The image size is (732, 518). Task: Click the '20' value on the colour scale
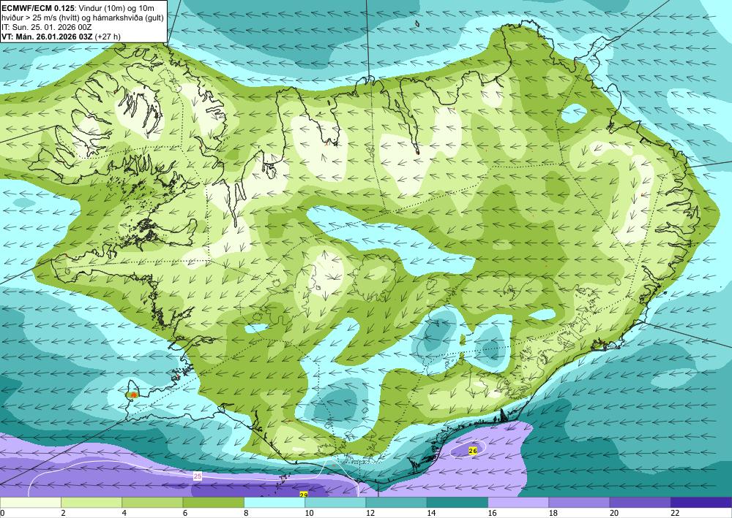point(614,513)
